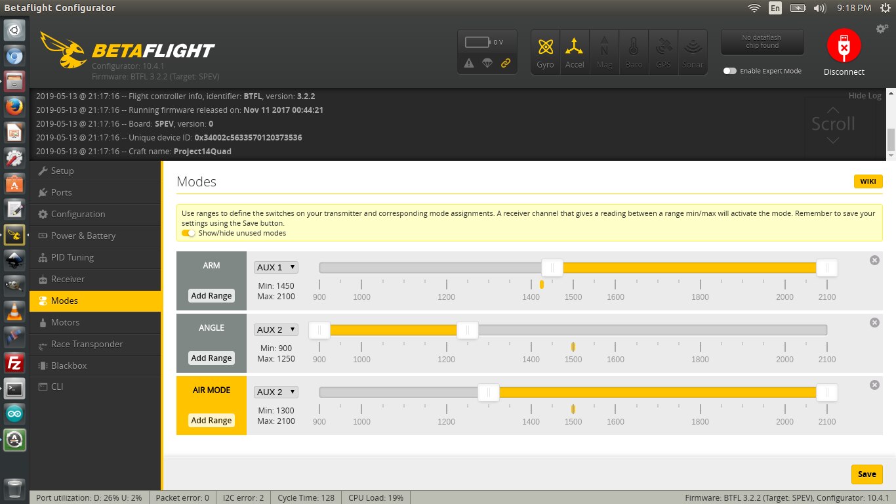Go to the Race Transponder tab
Viewport: 896px width, 504px height.
pos(95,344)
